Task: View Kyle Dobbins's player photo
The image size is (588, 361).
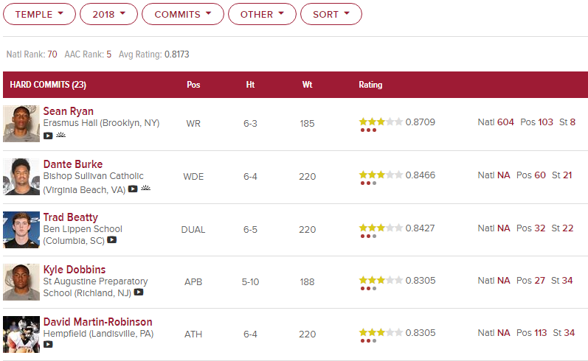Action: [21, 282]
